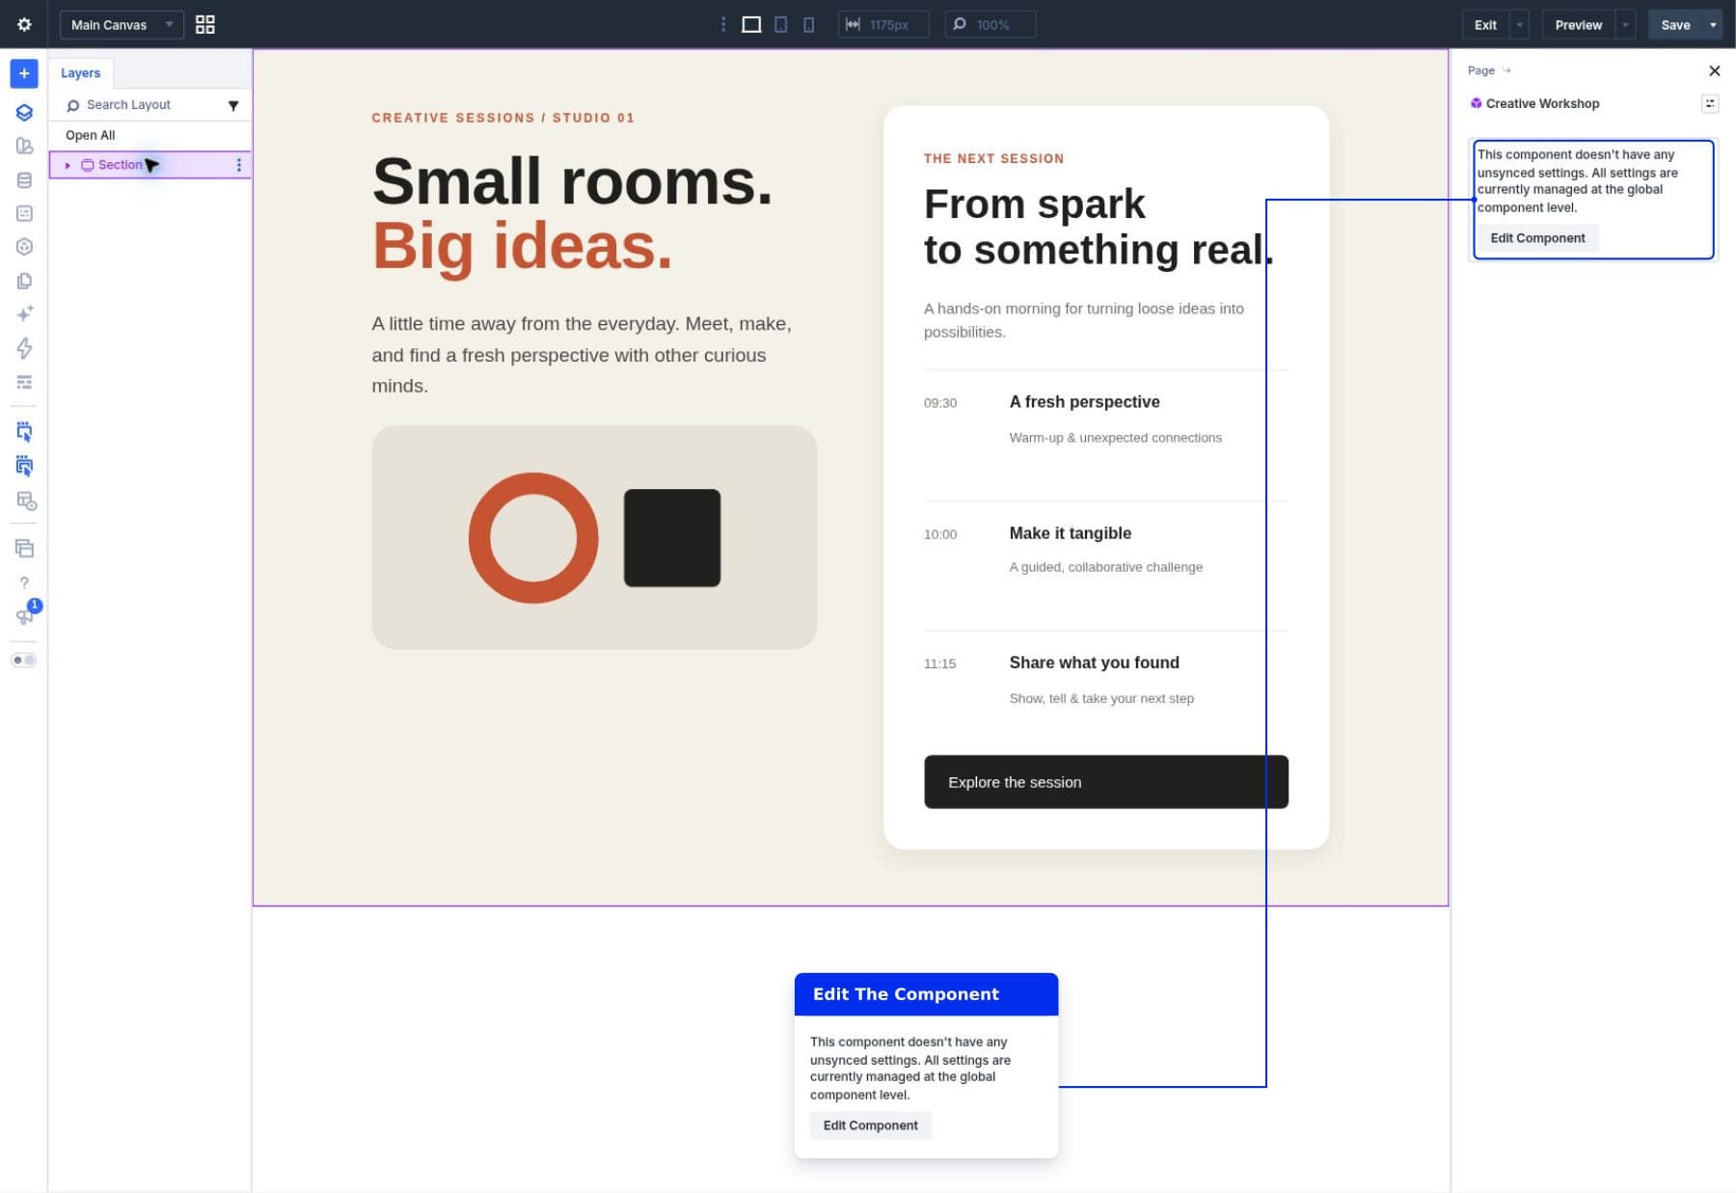Click the lightning bolt sidebar icon
The width and height of the screenshot is (1736, 1193).
[x=24, y=348]
